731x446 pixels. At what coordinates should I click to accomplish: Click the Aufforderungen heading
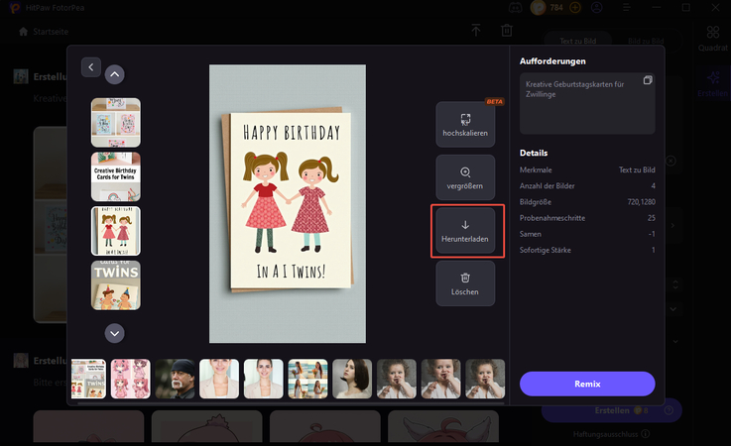pos(552,61)
